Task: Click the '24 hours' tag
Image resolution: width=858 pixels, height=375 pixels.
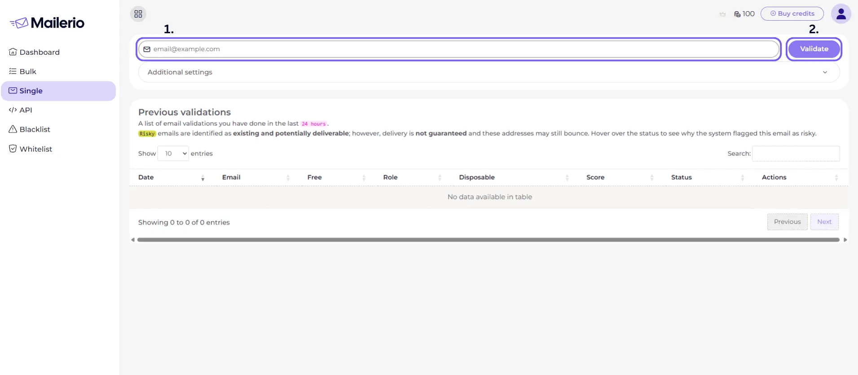Action: 314,124
